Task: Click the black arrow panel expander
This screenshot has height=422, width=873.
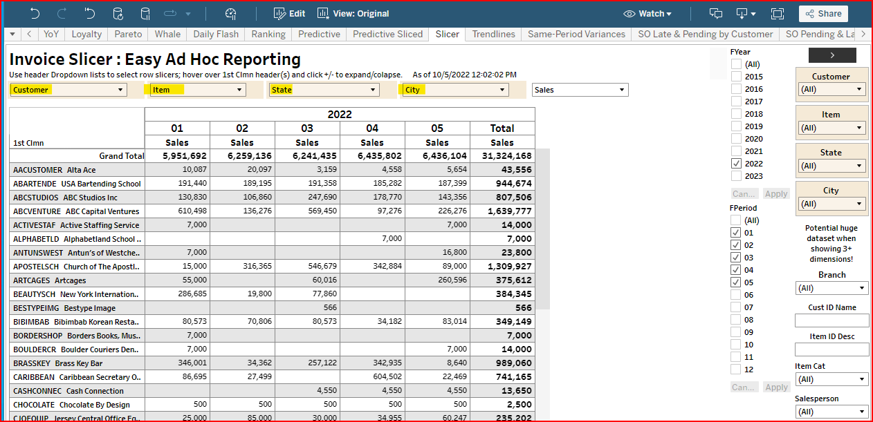Action: point(832,55)
